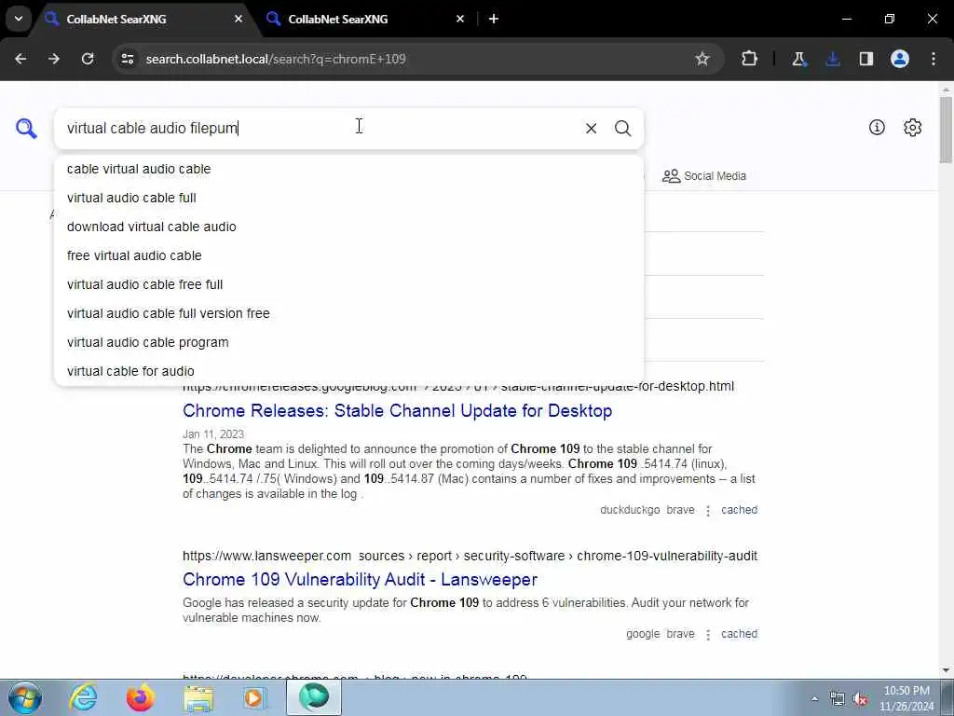Click the page vertical scrollbar thumb

point(946,129)
